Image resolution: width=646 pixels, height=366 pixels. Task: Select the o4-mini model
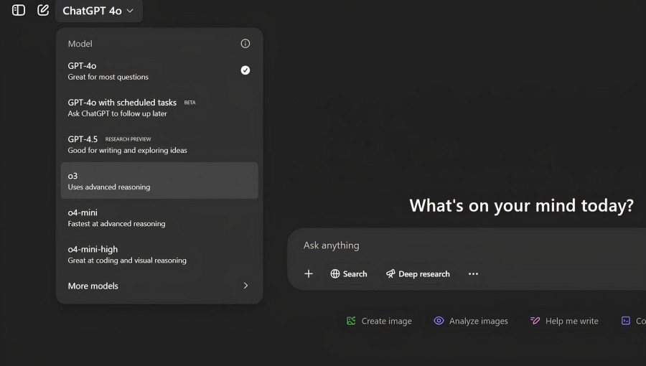159,217
